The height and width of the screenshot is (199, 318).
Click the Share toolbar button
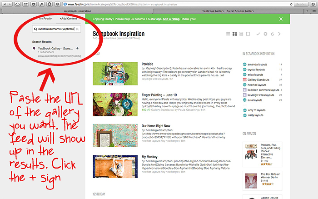click(x=25, y=4)
